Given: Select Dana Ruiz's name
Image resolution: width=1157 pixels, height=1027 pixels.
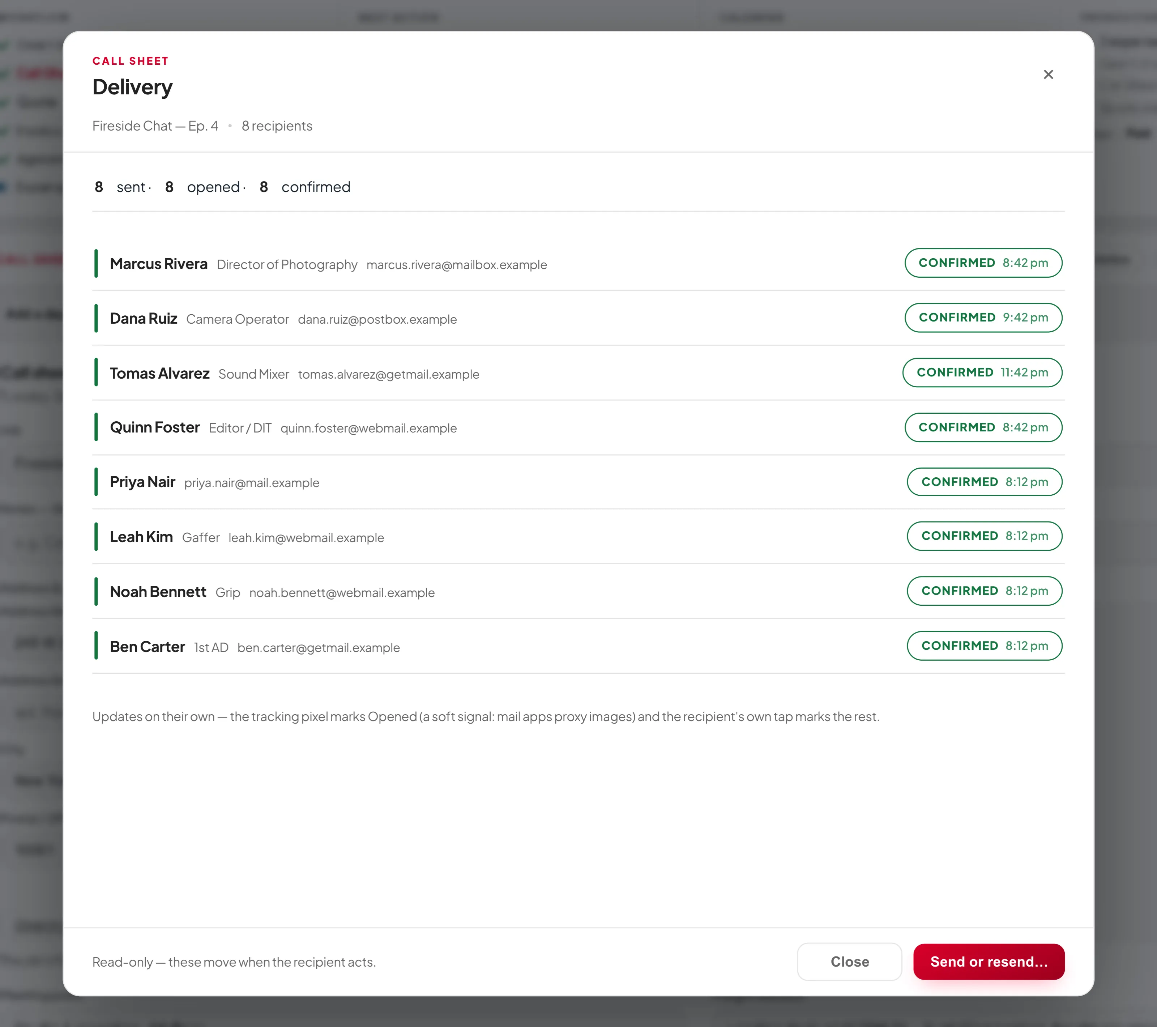Looking at the screenshot, I should [x=143, y=319].
